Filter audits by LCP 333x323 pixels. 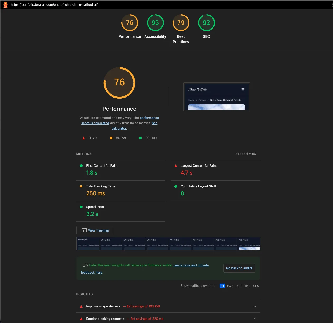pyautogui.click(x=239, y=286)
